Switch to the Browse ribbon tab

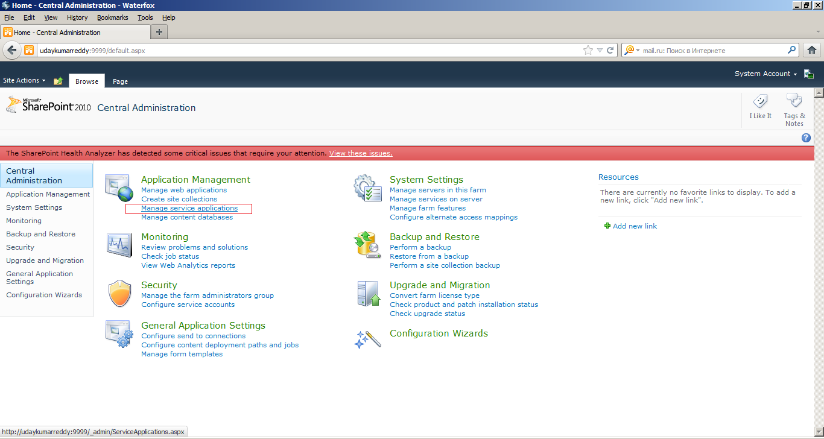(x=87, y=81)
